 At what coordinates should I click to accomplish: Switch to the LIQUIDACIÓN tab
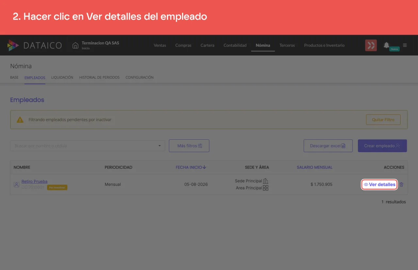[x=62, y=78]
